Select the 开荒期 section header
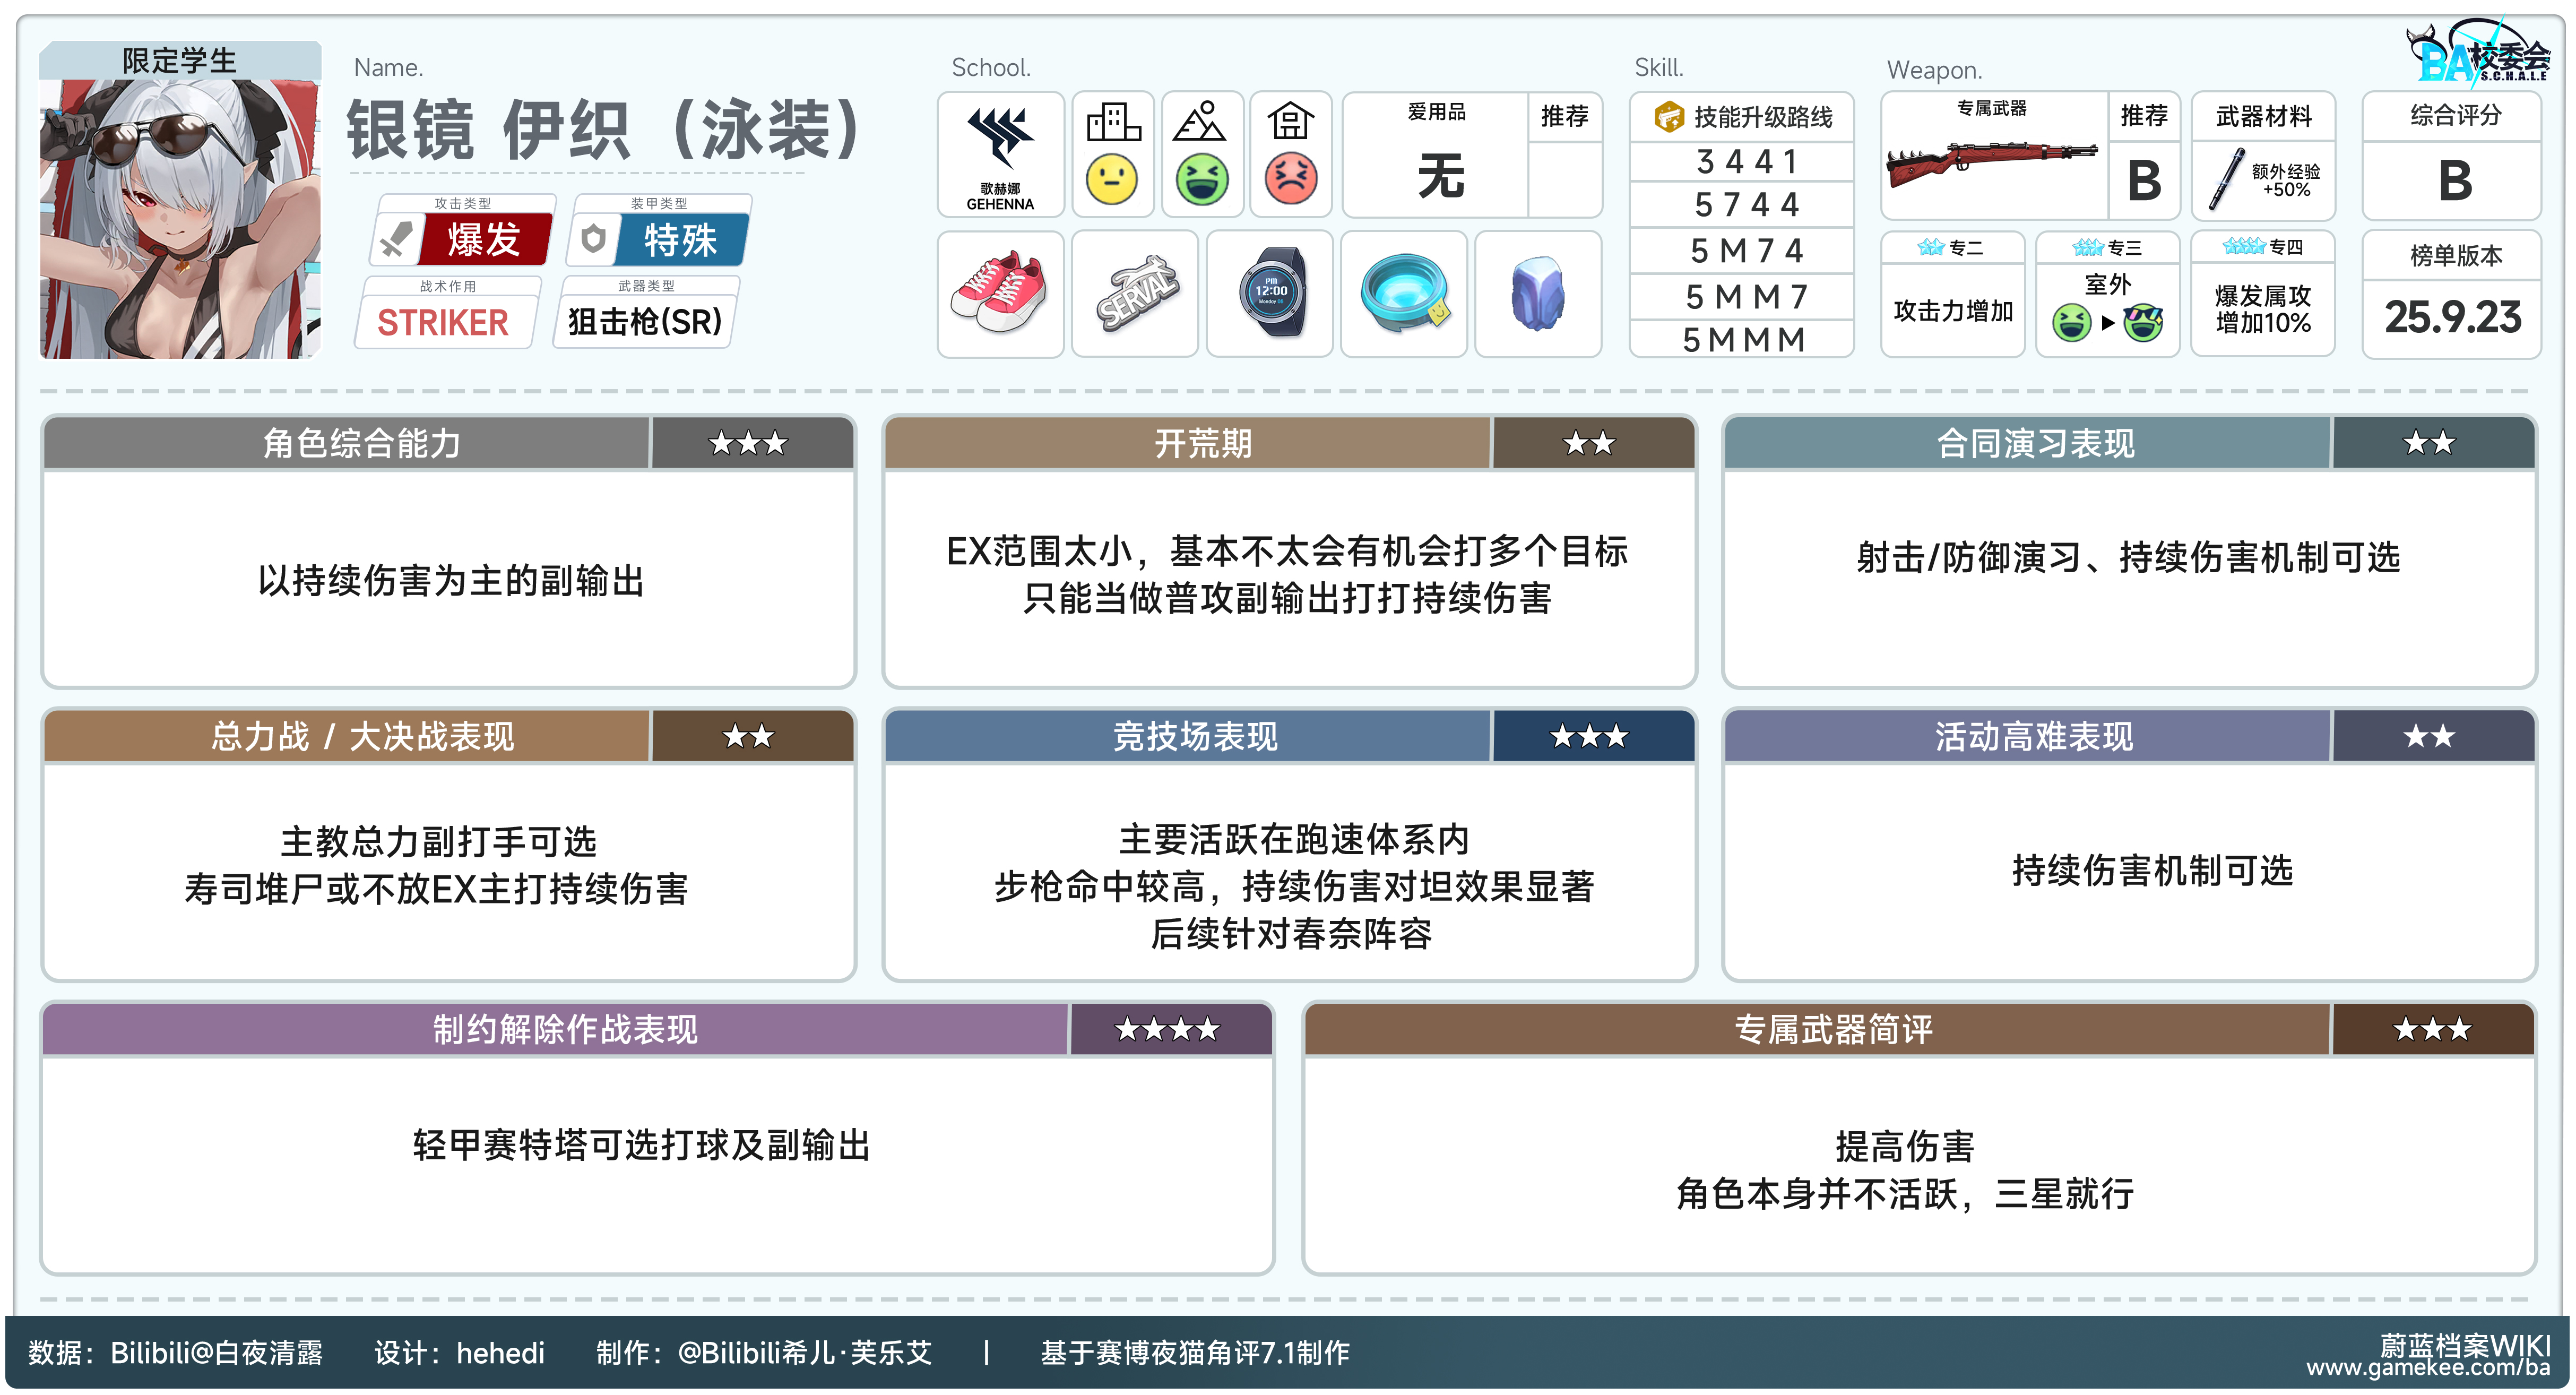This screenshot has width=2576, height=1395. click(1202, 443)
